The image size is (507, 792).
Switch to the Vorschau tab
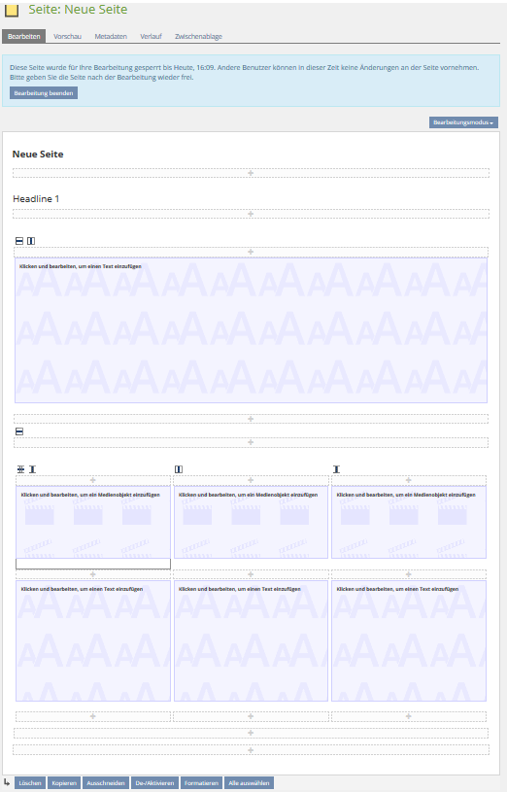[67, 36]
